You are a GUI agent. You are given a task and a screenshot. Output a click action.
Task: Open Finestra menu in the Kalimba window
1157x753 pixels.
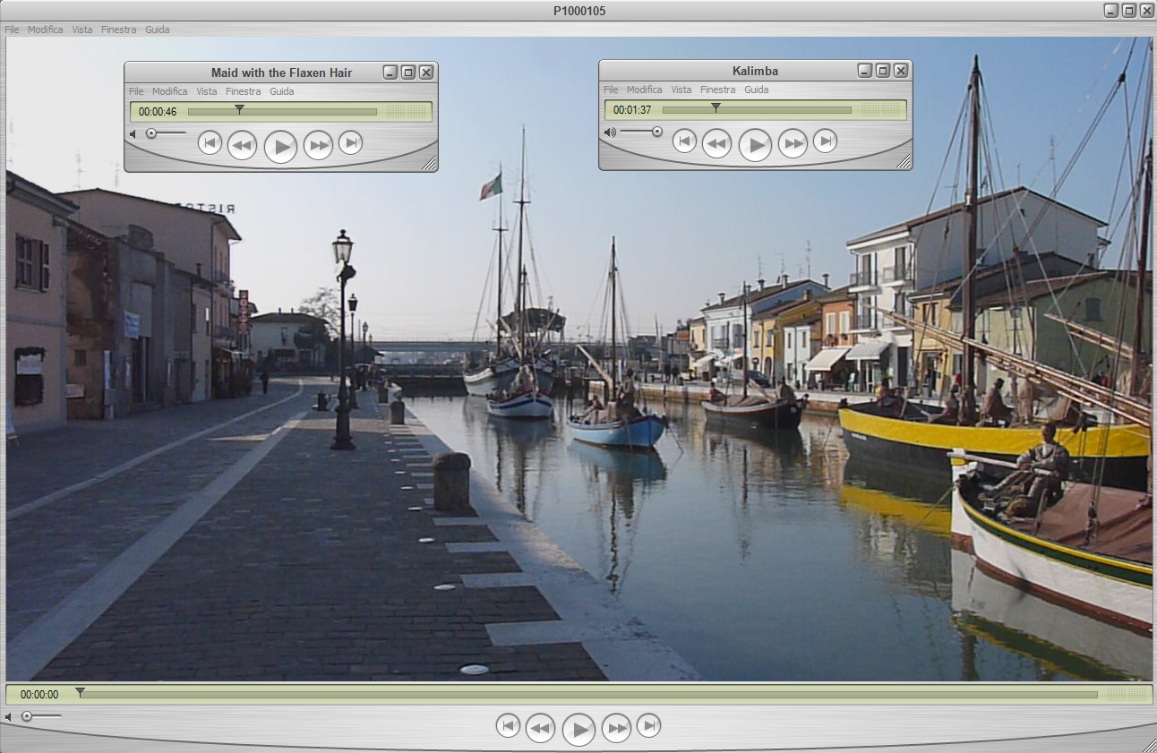(717, 90)
